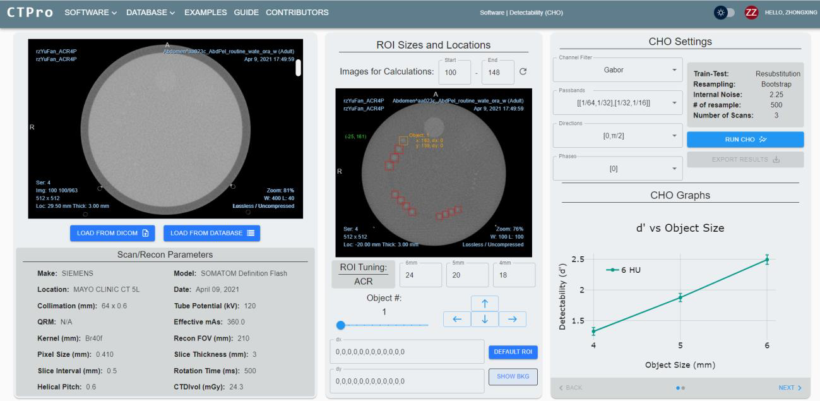Toggle the light/dark theme switch
820x401 pixels.
tap(724, 13)
